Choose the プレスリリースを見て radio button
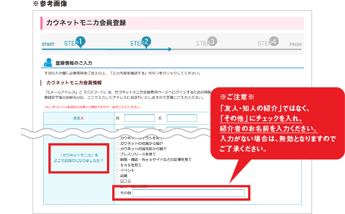This screenshot has height=214, width=345. click(117, 154)
